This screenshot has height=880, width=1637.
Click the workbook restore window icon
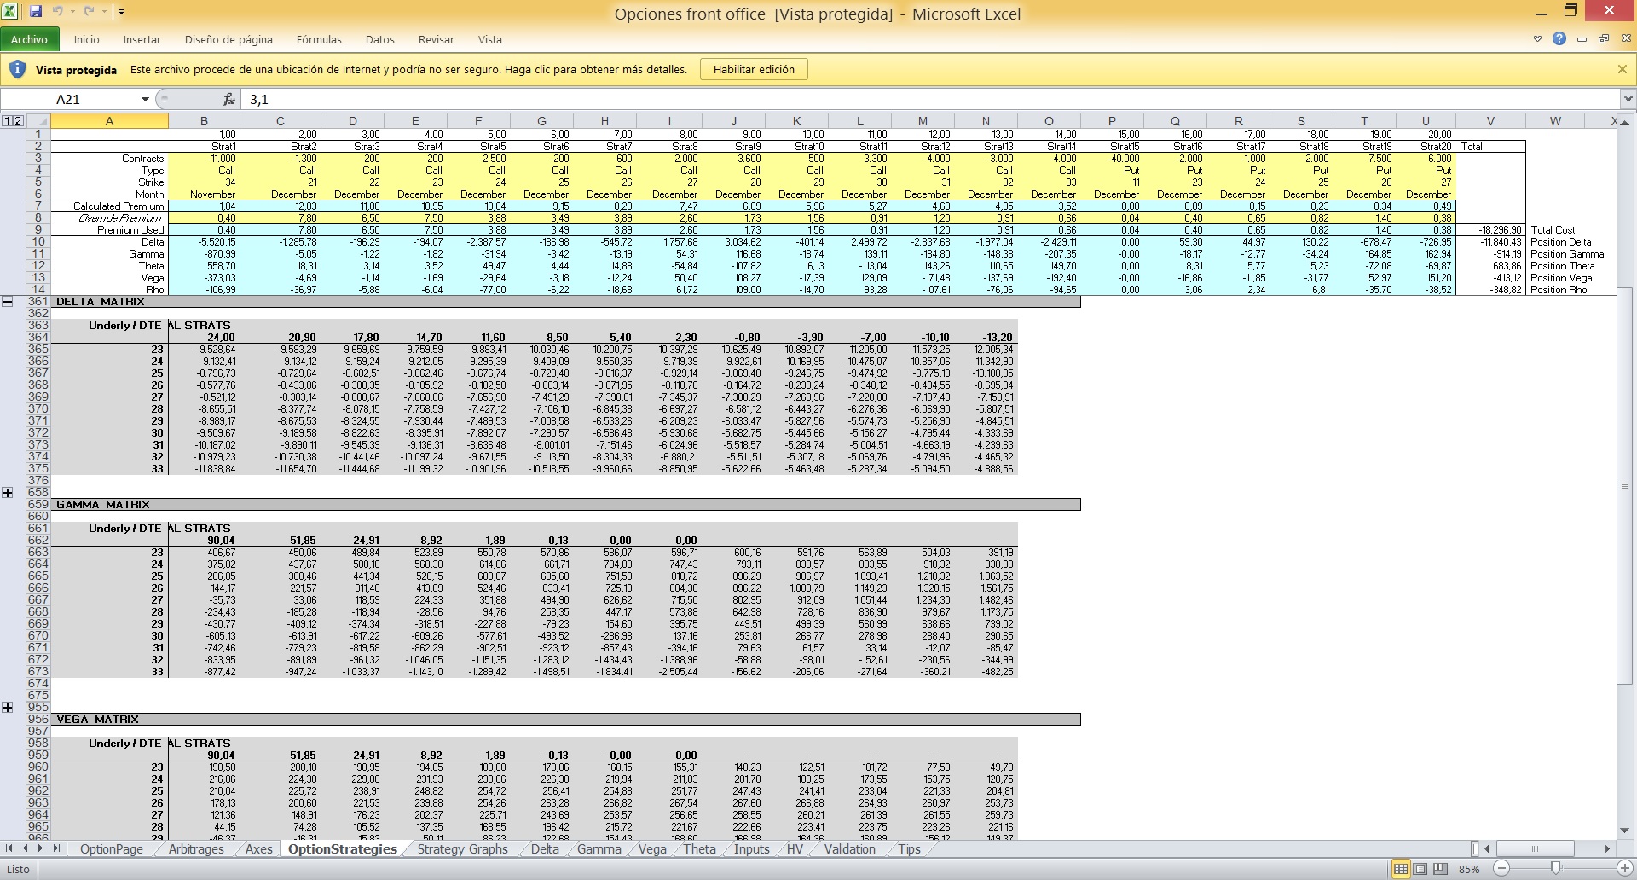(x=1603, y=38)
